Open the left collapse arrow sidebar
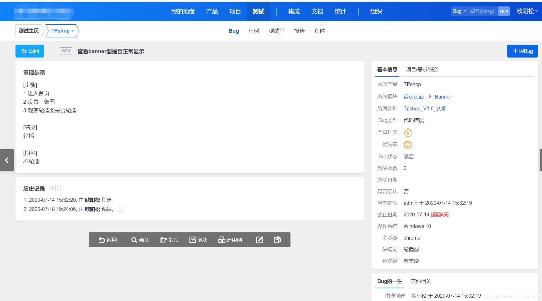The image size is (542, 301). click(x=7, y=160)
